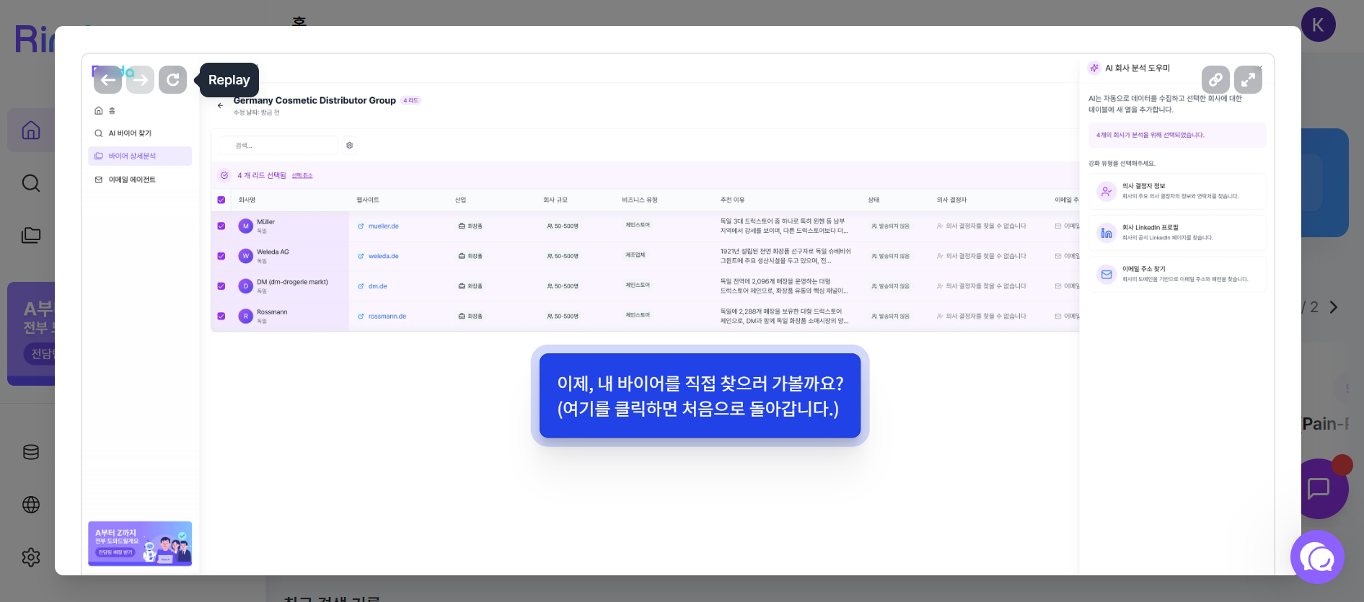Open the folders icon in background sidebar
Image resolution: width=1364 pixels, height=602 pixels.
tap(31, 236)
